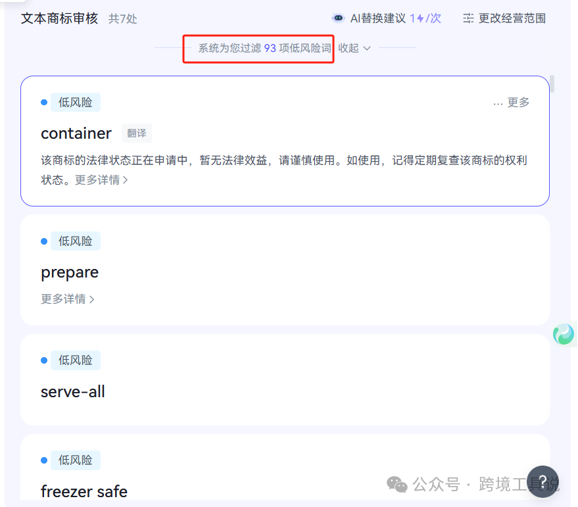Open the help question mark button
Image resolution: width=578 pixels, height=507 pixels.
coord(542,481)
